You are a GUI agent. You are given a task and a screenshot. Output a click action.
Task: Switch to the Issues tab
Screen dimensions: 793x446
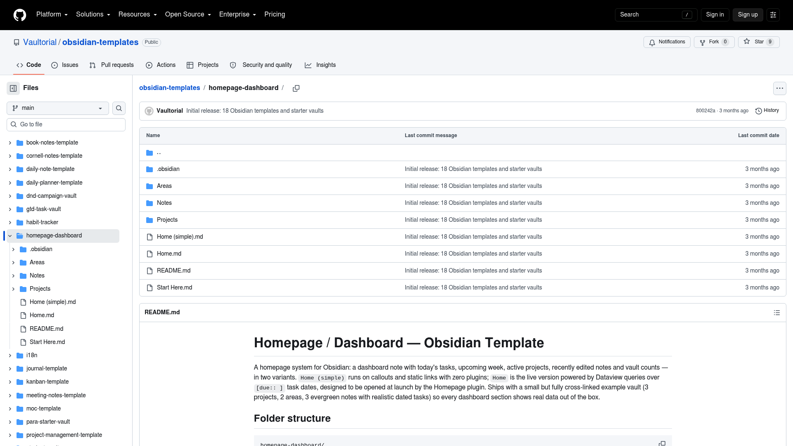[65, 65]
